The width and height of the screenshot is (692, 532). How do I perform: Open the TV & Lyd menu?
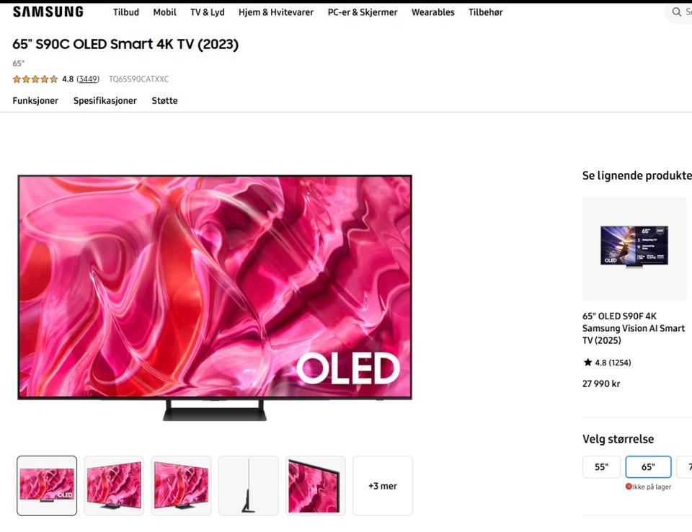tap(208, 12)
